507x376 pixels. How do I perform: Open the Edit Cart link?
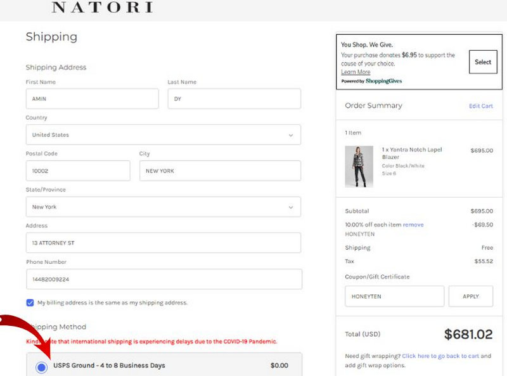[x=480, y=106]
